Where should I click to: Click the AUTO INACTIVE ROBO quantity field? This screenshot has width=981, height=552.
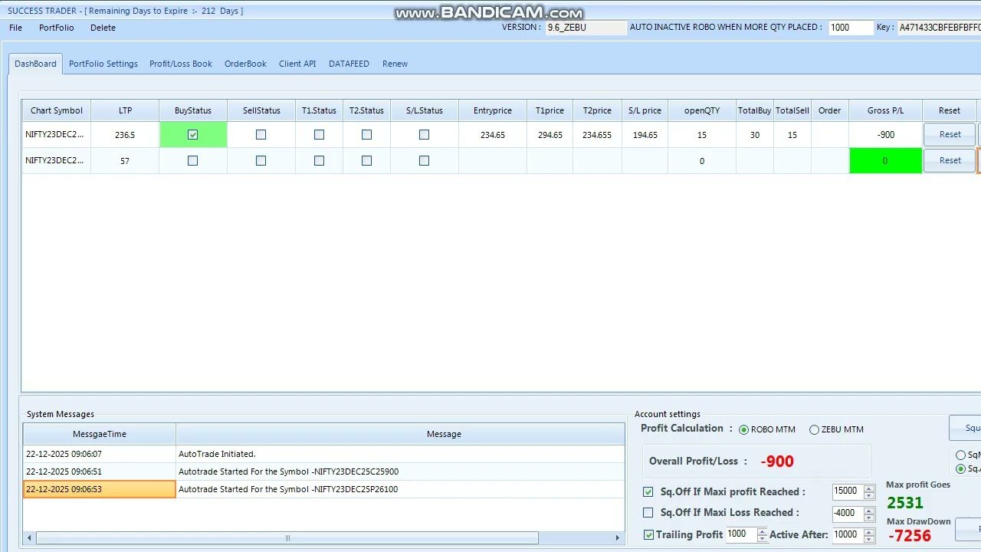(851, 27)
